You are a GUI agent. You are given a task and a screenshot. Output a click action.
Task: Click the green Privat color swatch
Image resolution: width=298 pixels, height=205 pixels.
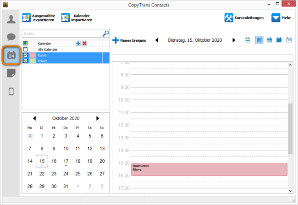click(x=33, y=61)
